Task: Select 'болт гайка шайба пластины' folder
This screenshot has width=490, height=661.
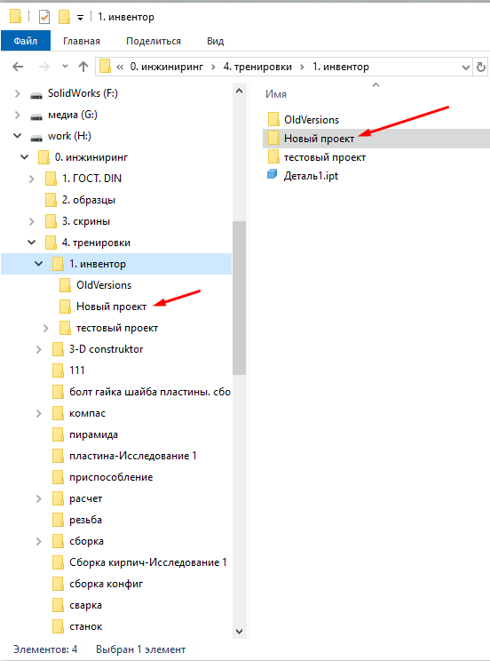Action: (149, 392)
